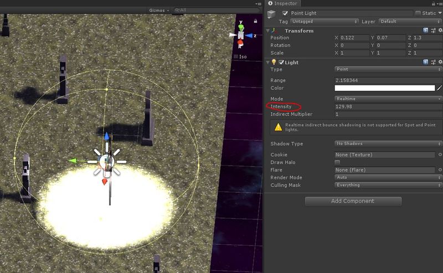Click the green Y axis gizmo cone
The height and width of the screenshot is (273, 443).
tap(241, 28)
